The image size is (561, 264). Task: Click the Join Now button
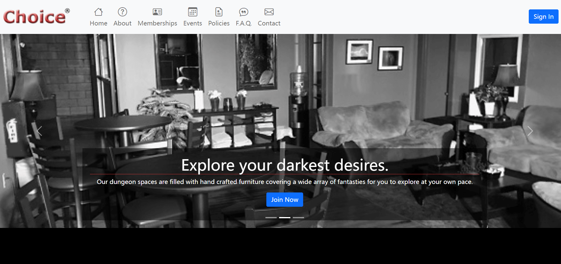pos(285,200)
